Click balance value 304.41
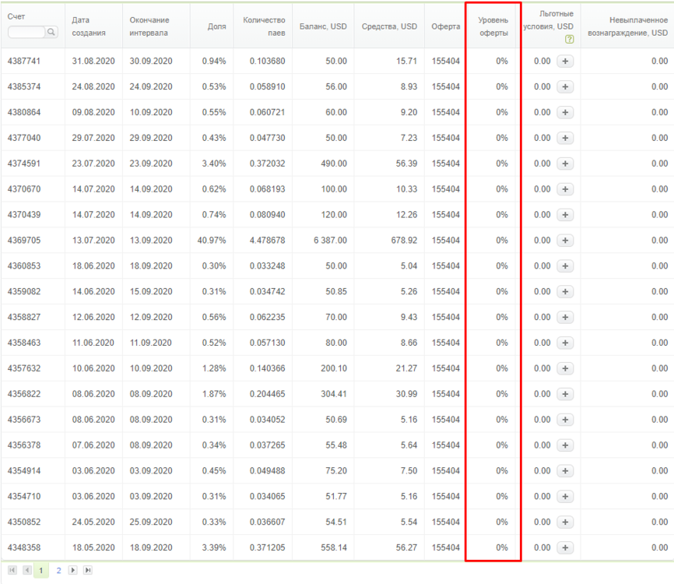The width and height of the screenshot is (674, 584). [334, 394]
